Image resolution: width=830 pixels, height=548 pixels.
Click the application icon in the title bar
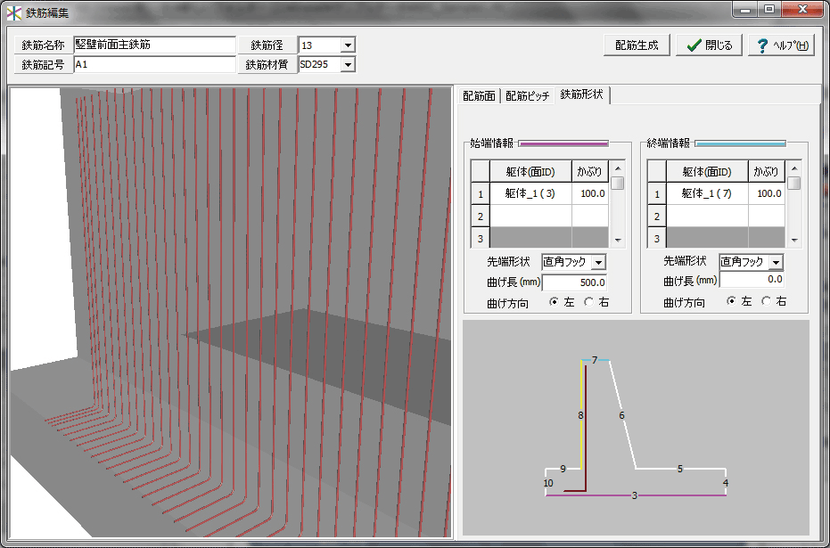tap(13, 12)
